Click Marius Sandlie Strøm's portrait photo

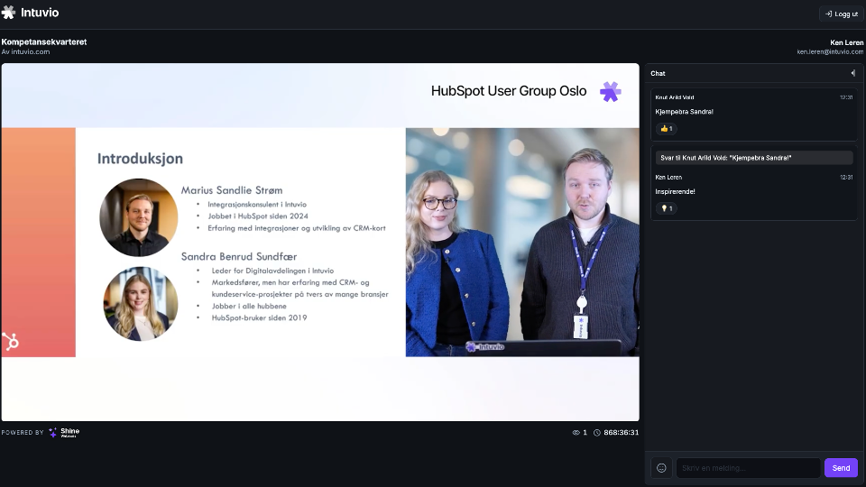pos(139,217)
